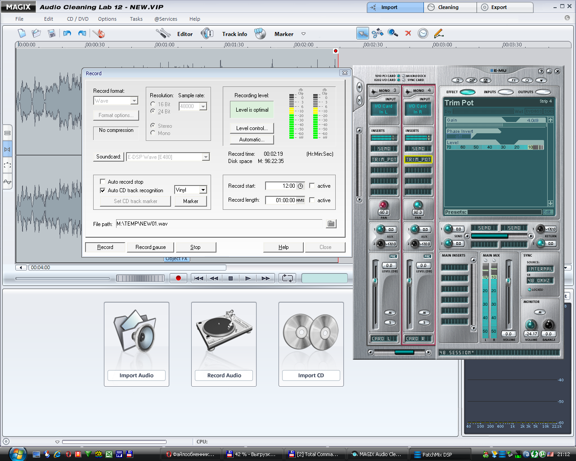Screen dimensions: 576x461
Task: Toggle PatchMix FX palette button
Action: pyautogui.click(x=513, y=80)
